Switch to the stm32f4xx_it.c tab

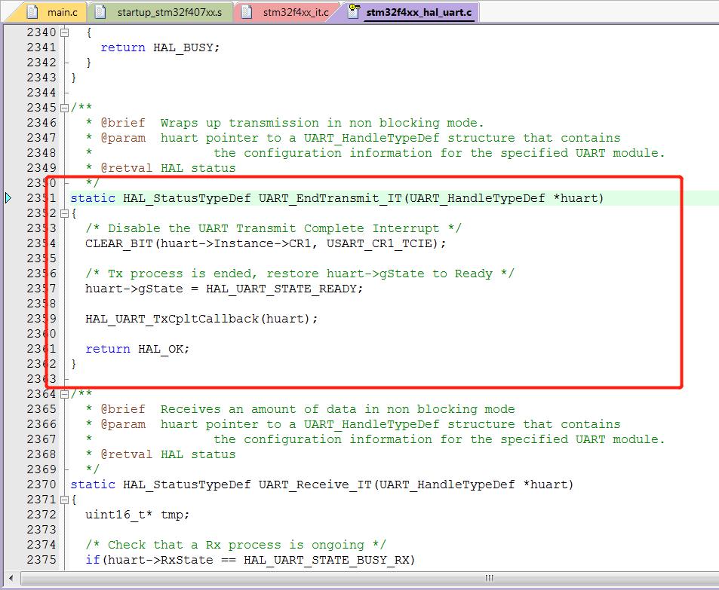click(287, 12)
